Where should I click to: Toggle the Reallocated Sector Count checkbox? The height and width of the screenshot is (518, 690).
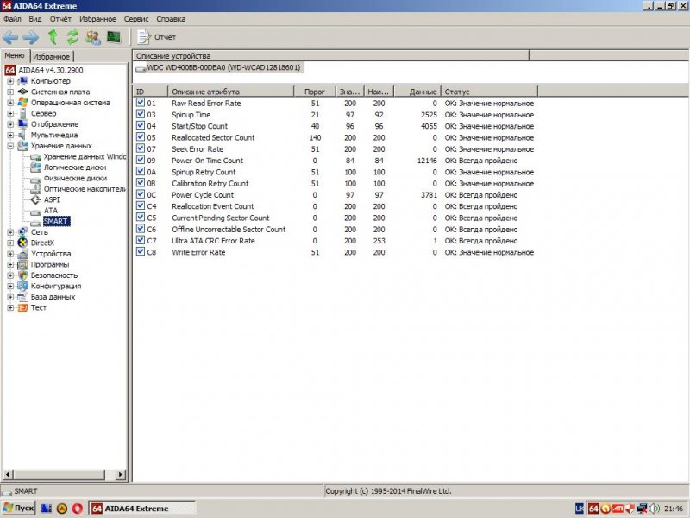[141, 137]
